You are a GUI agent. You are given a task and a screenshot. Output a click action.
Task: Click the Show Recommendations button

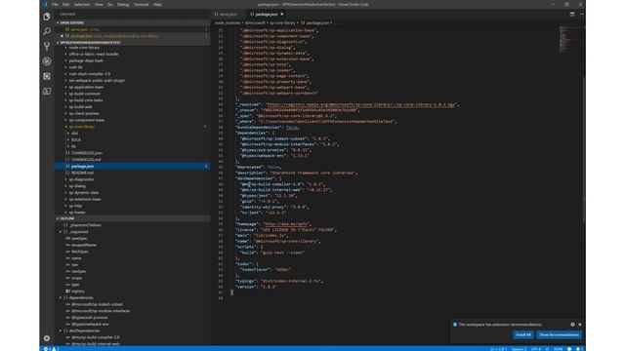[559, 334]
